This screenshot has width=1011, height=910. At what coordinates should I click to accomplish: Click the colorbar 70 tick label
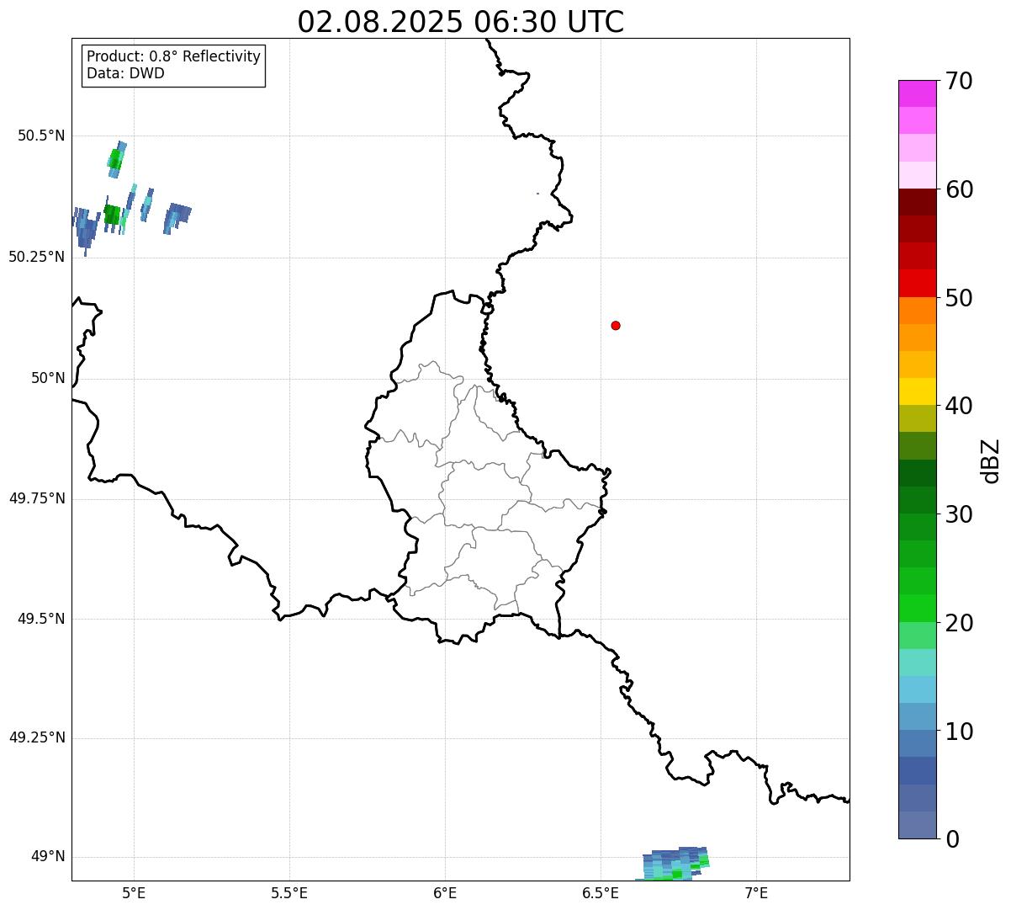(x=959, y=81)
